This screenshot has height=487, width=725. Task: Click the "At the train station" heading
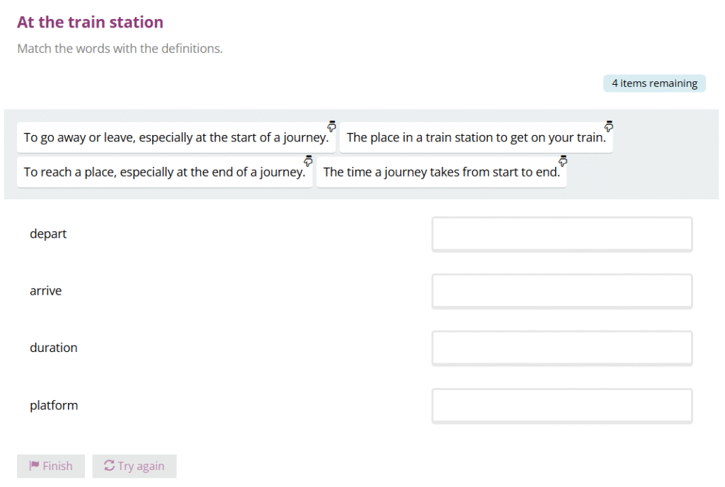(x=90, y=23)
